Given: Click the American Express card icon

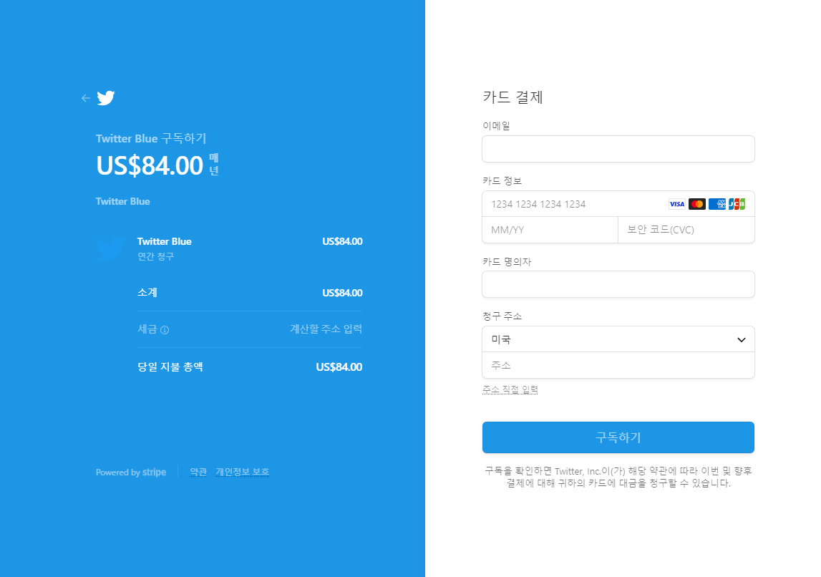Looking at the screenshot, I should 716,204.
